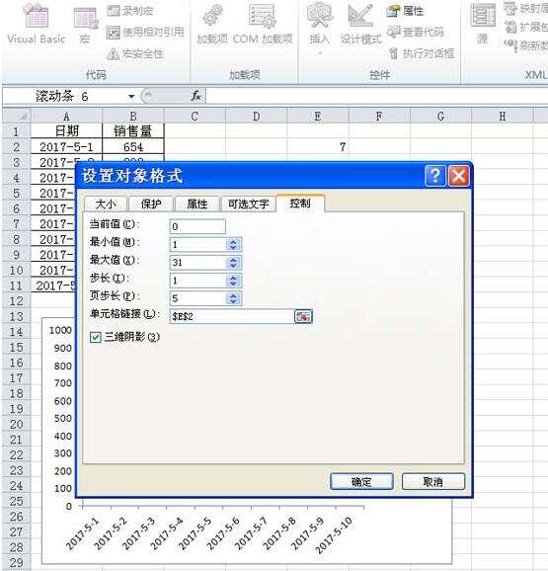The image size is (548, 571).
Task: Switch to the 属性 tab in dialog
Action: pyautogui.click(x=197, y=204)
